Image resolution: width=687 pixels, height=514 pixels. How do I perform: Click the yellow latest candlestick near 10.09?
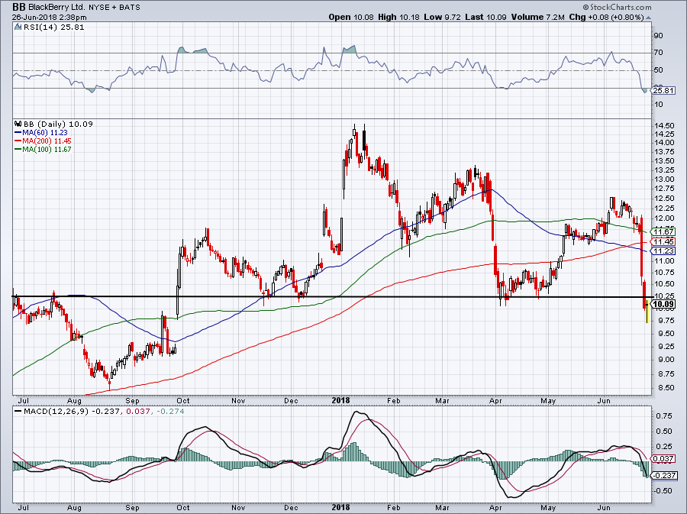(647, 312)
